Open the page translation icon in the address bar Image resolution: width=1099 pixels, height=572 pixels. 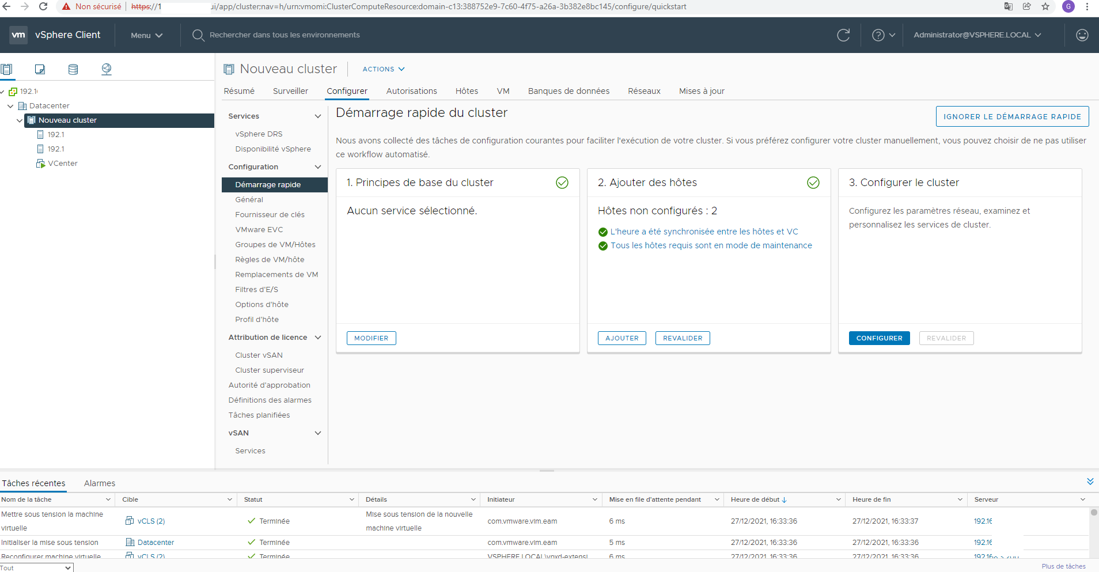point(1008,6)
